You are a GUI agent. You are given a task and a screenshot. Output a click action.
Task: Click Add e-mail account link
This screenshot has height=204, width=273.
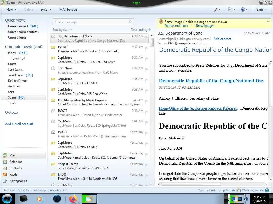[x=19, y=124]
